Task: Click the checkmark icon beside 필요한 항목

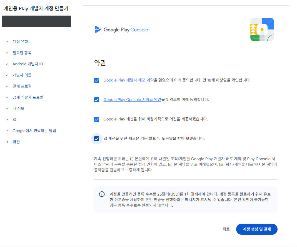Action: [x=7, y=53]
